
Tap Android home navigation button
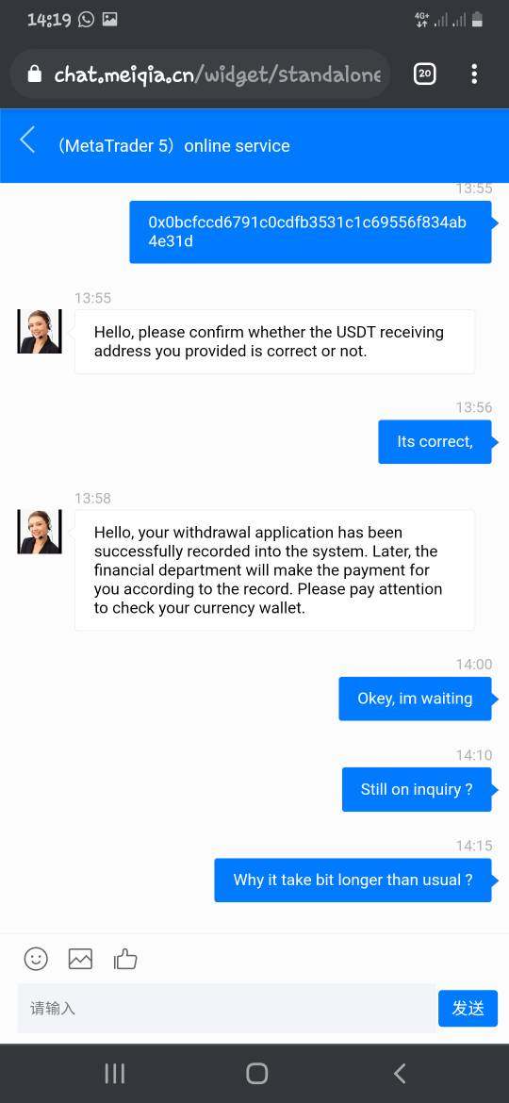[x=256, y=1073]
